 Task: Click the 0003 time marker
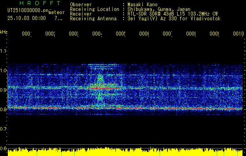tap(74, 34)
